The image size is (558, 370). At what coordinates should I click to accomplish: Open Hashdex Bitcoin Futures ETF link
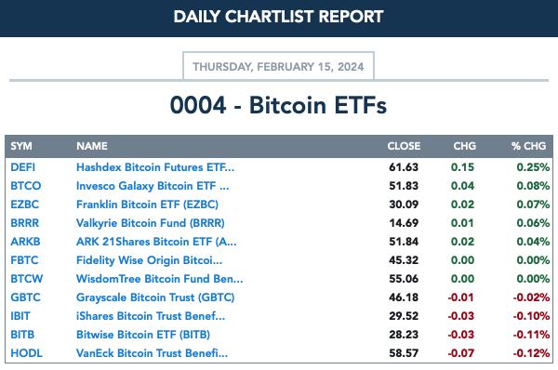(155, 167)
